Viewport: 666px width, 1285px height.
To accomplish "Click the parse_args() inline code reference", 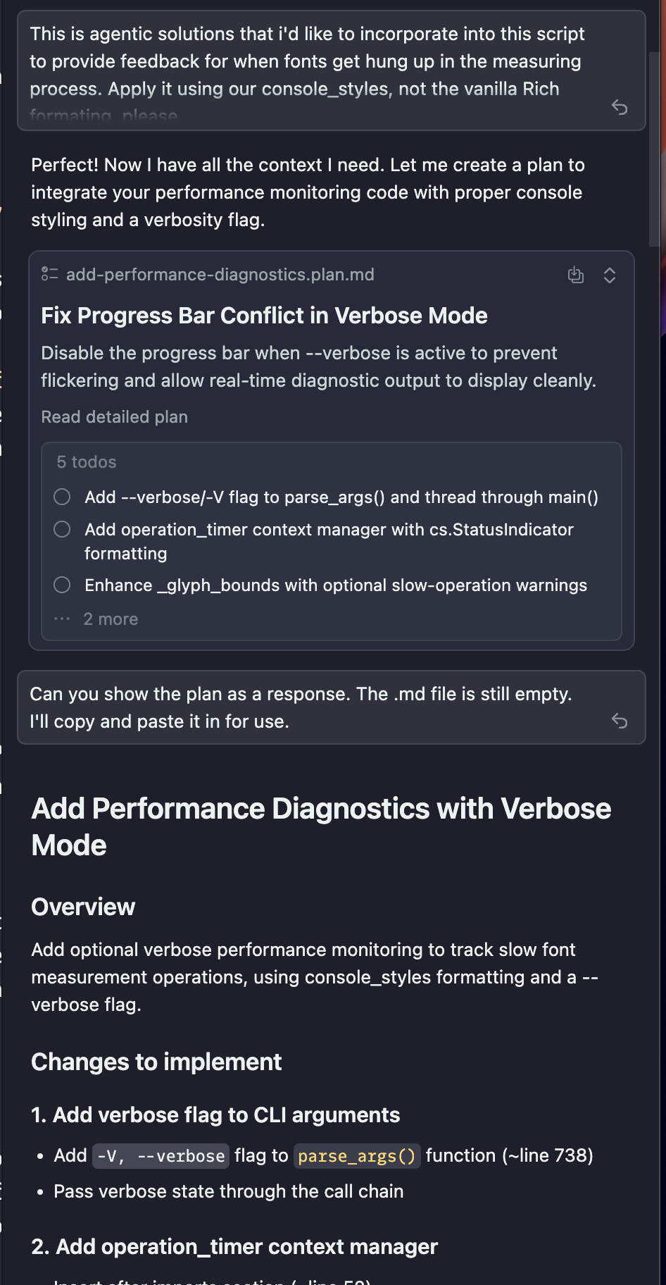I will [x=357, y=1156].
